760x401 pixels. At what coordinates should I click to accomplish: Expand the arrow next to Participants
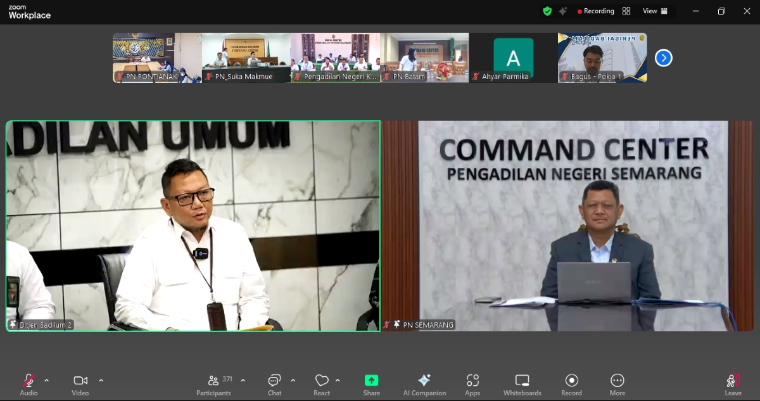[x=243, y=381]
